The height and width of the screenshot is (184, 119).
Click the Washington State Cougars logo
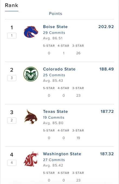pyautogui.click(x=31, y=159)
